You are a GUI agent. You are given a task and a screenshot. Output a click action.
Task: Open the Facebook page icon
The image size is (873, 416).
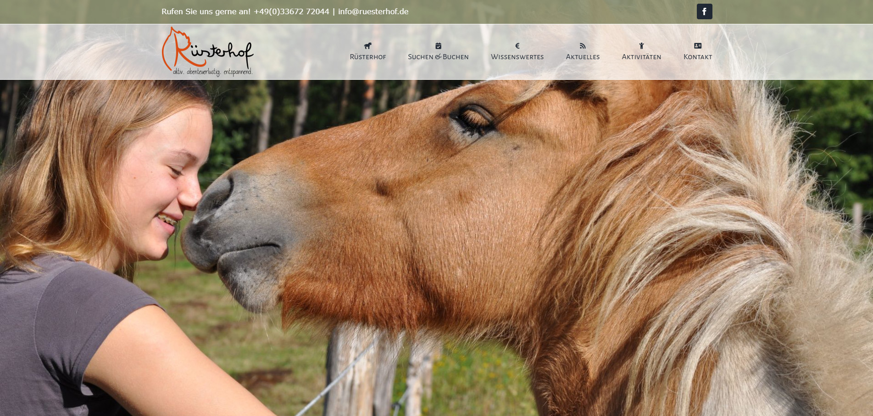point(704,11)
